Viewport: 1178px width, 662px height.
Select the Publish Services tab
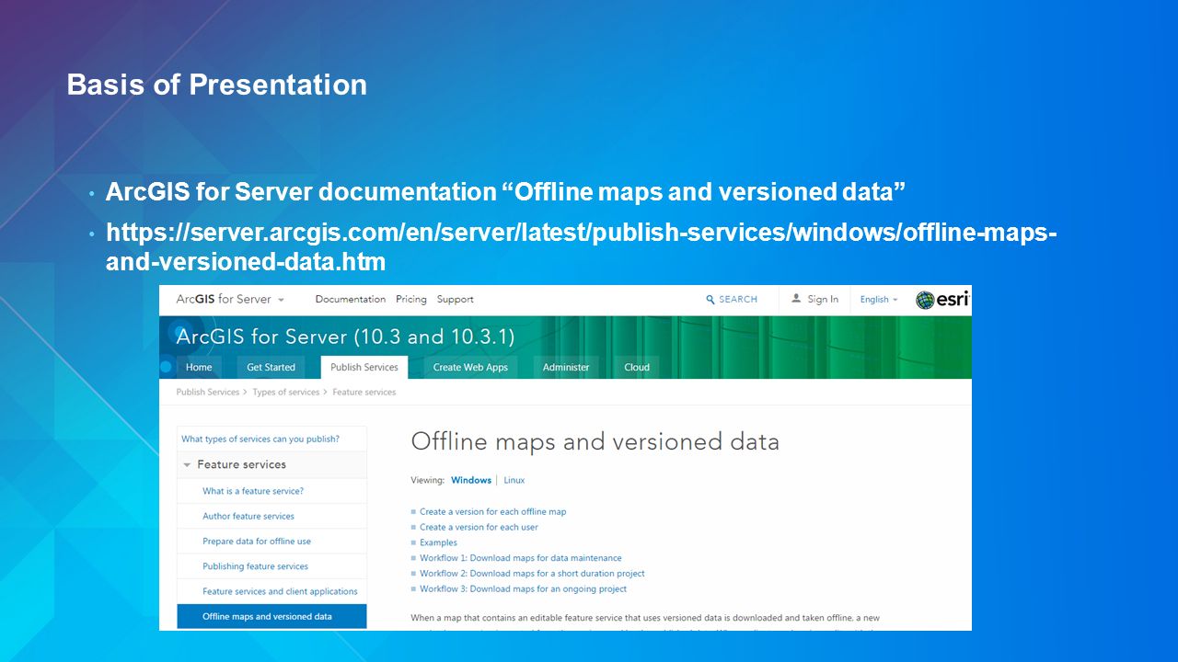coord(364,367)
